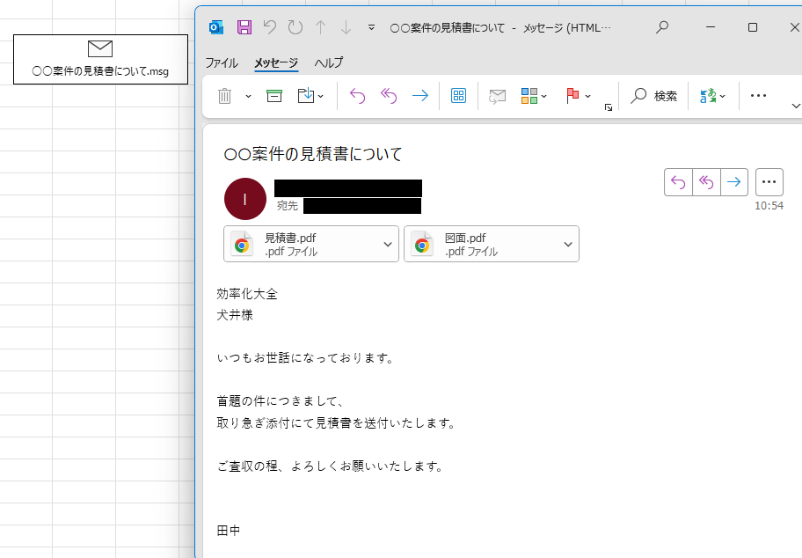The height and width of the screenshot is (558, 802).
Task: Open the Follow Up flag dropdown
Action: 587,96
